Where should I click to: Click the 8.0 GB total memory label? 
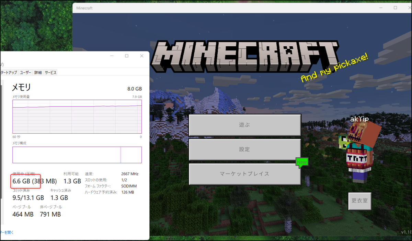135,88
